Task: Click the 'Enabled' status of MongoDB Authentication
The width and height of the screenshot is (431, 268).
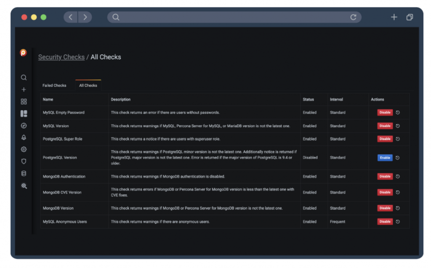Action: point(309,176)
